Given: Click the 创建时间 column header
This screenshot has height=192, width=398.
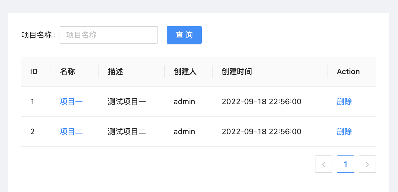Looking at the screenshot, I should pyautogui.click(x=270, y=72).
